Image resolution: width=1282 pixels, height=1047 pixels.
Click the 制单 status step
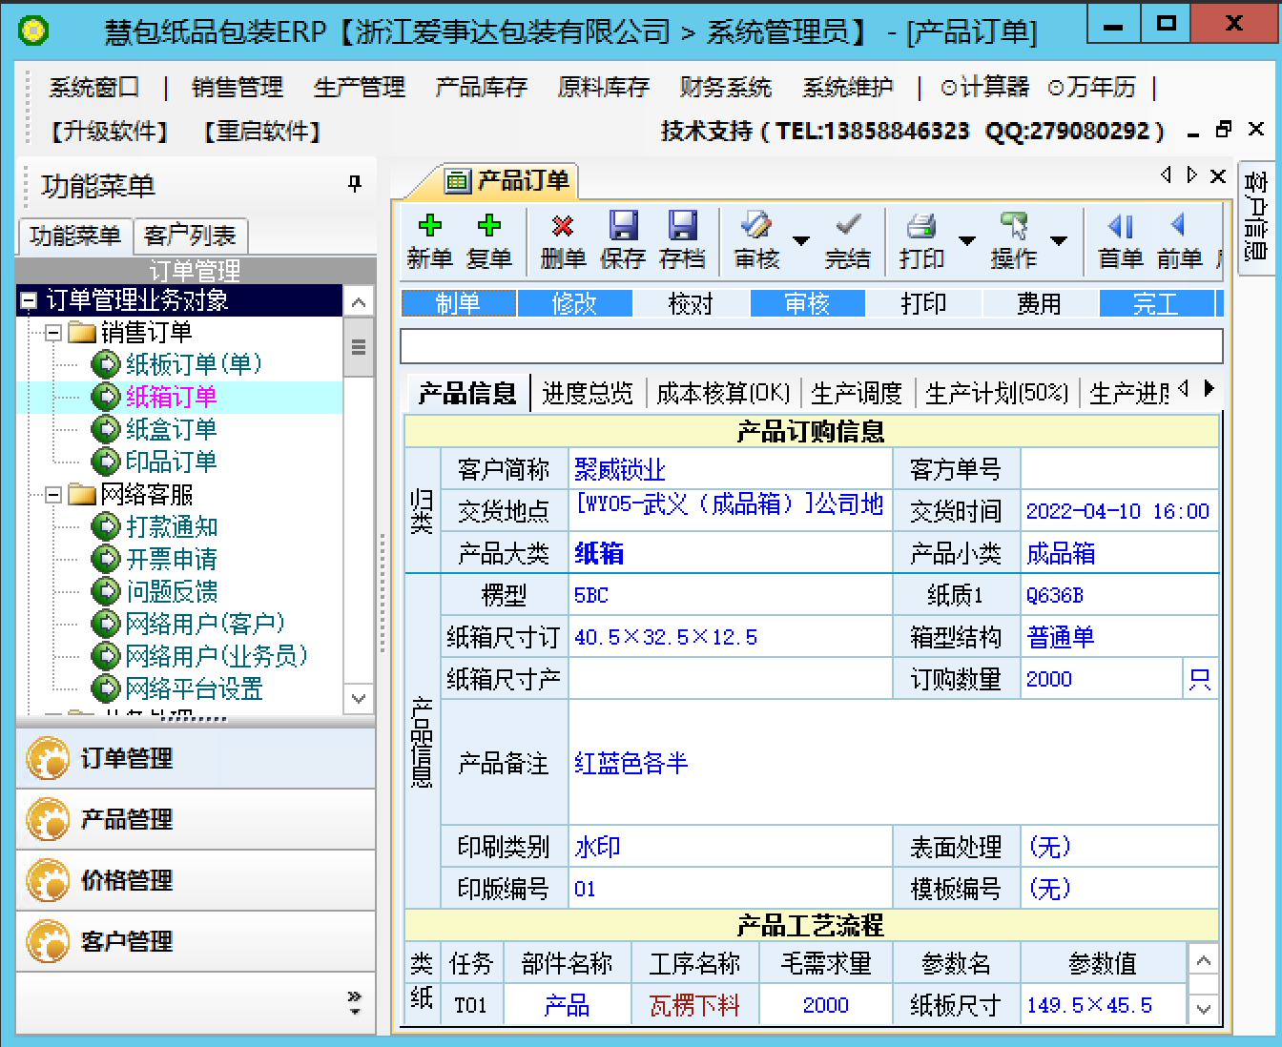[459, 304]
